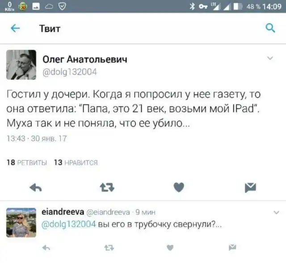Viewport: 286px width, 263px height.
Task: Open eiandreeva's avatar thumbnail
Action: pyautogui.click(x=21, y=222)
